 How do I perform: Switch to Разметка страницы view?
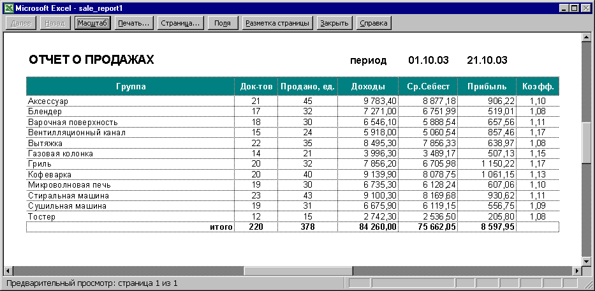(277, 23)
